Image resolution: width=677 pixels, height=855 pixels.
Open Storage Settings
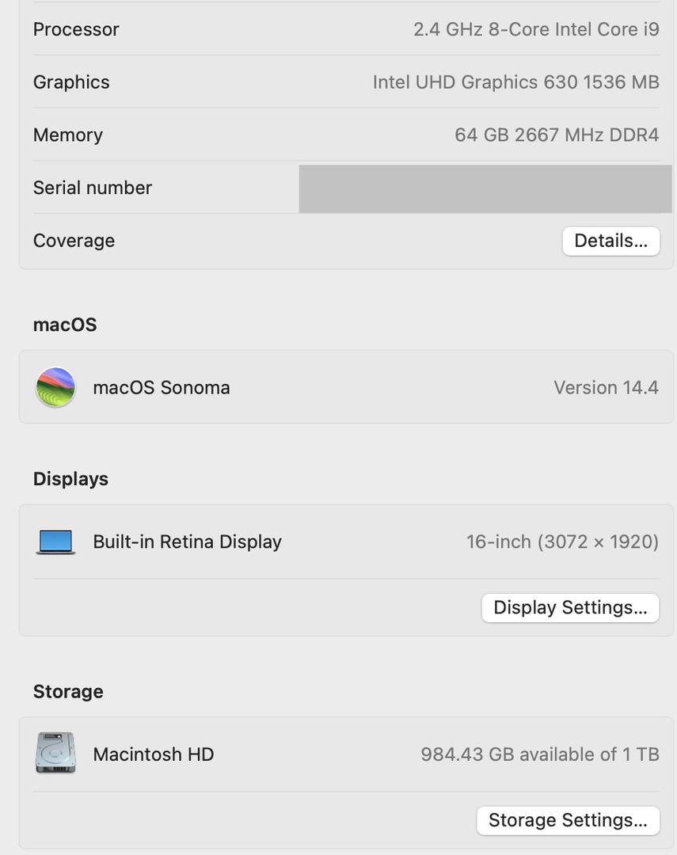(x=568, y=820)
